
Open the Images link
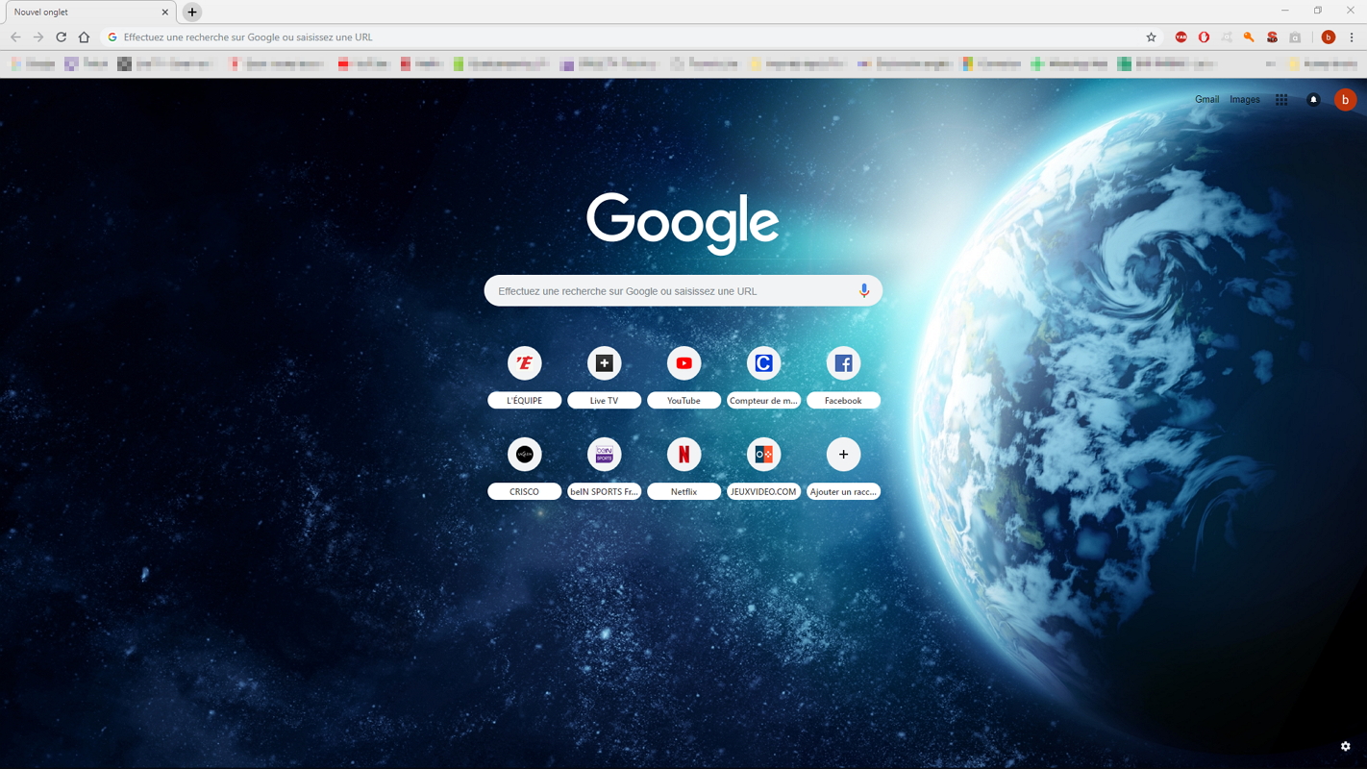(x=1244, y=99)
